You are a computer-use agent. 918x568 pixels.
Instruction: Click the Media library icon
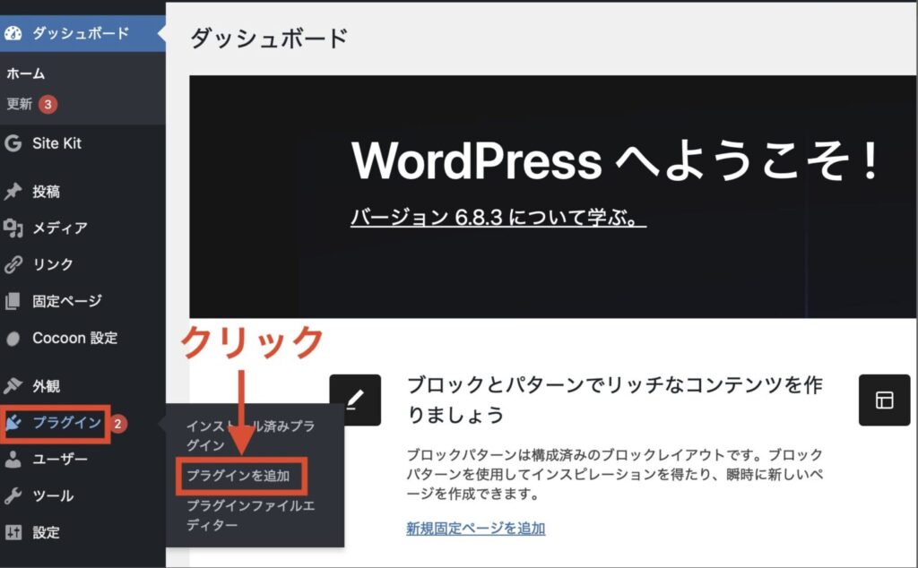click(x=13, y=228)
